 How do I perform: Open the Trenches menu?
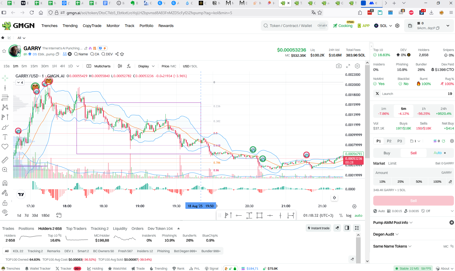click(x=49, y=26)
